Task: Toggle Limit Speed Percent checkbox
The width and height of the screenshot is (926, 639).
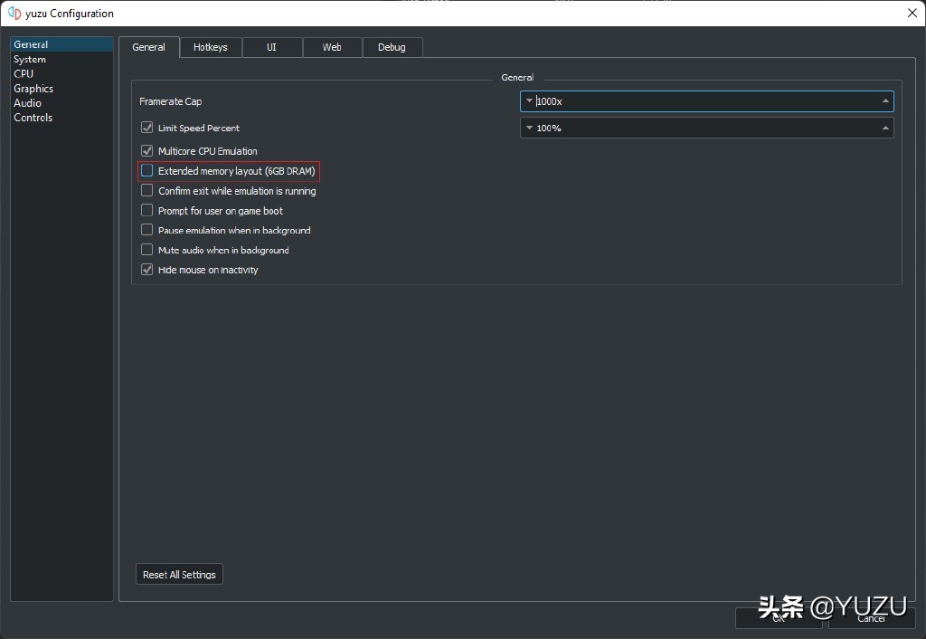Action: click(147, 128)
